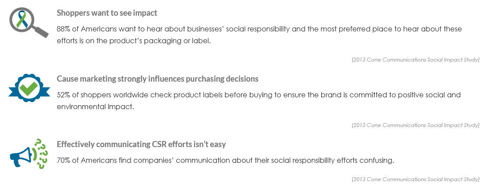Click the green-blue awareness ribbon inside magnifier
This screenshot has width=493, height=189.
22,19
